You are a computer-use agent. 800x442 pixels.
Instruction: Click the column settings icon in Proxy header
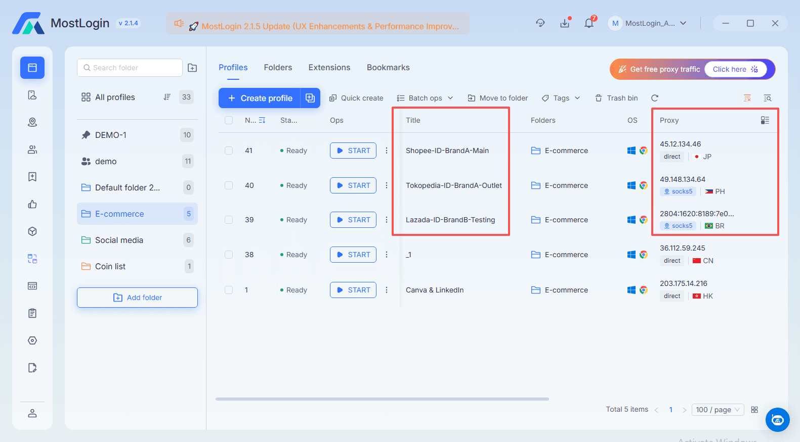pyautogui.click(x=765, y=120)
